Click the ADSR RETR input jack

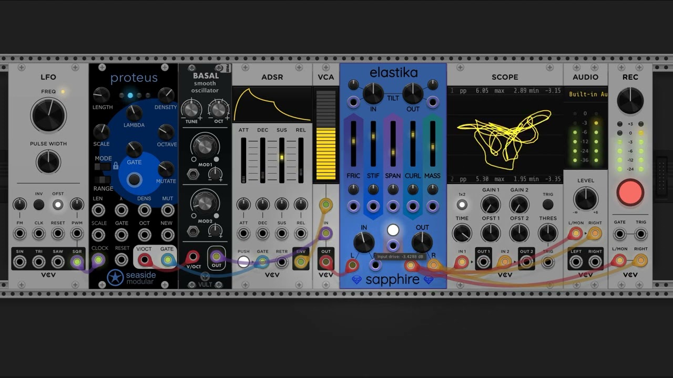(x=282, y=261)
